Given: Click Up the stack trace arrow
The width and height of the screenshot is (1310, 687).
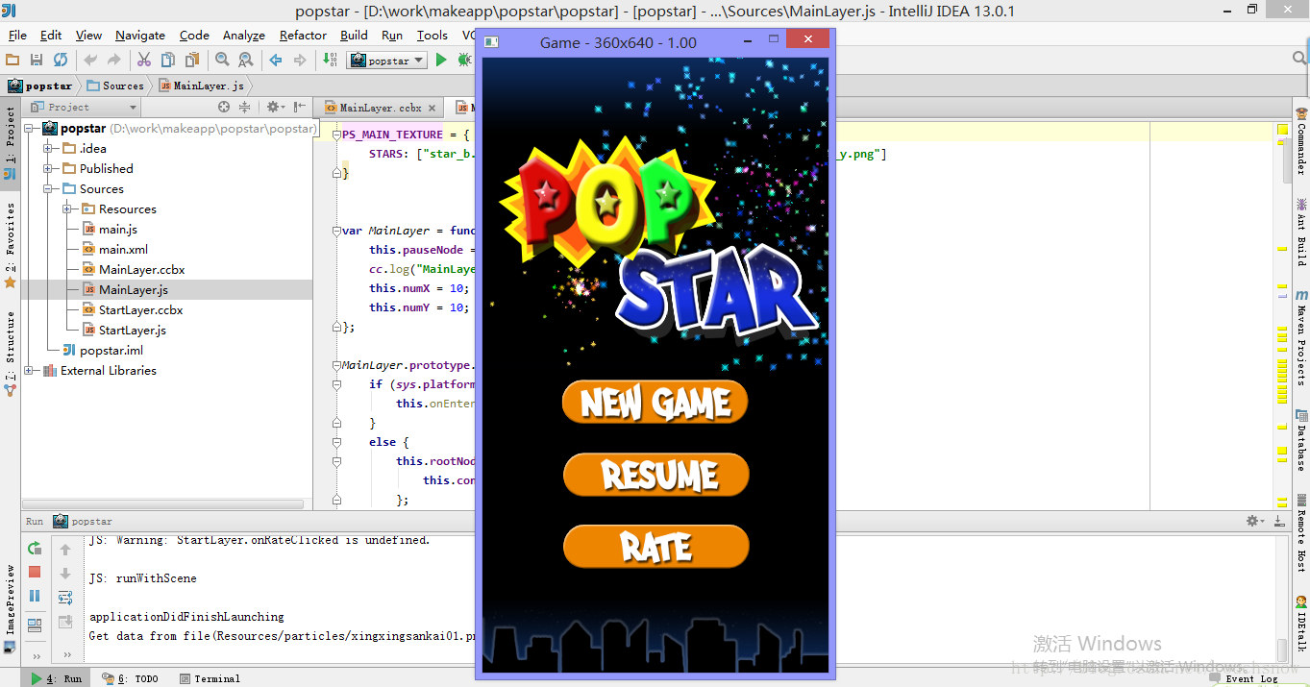Looking at the screenshot, I should tap(65, 550).
